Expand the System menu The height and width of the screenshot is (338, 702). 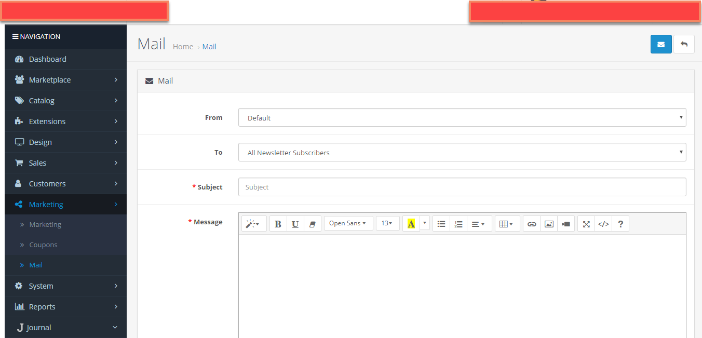click(65, 286)
